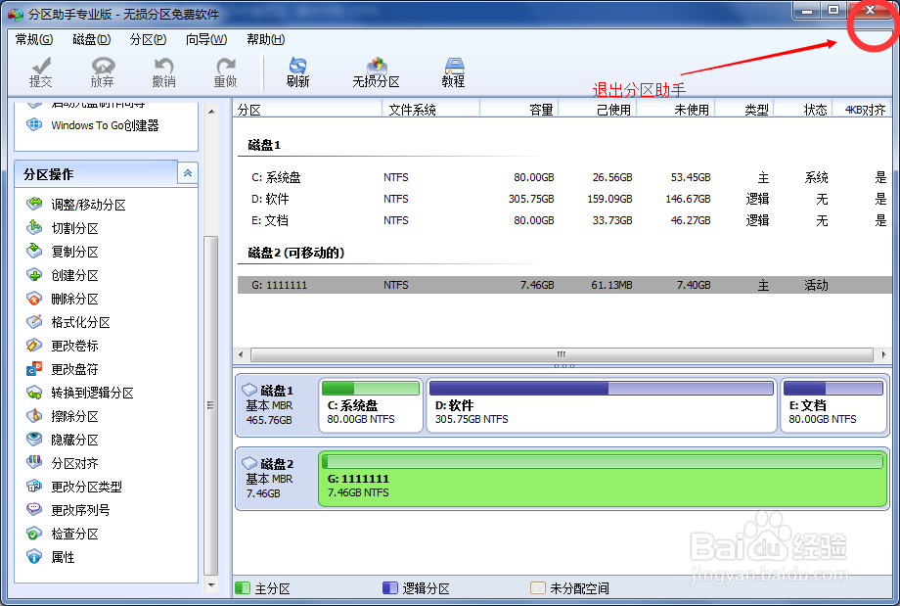Viewport: 900px width, 606px height.
Task: Select the D: 软件 table row
Action: click(x=564, y=199)
